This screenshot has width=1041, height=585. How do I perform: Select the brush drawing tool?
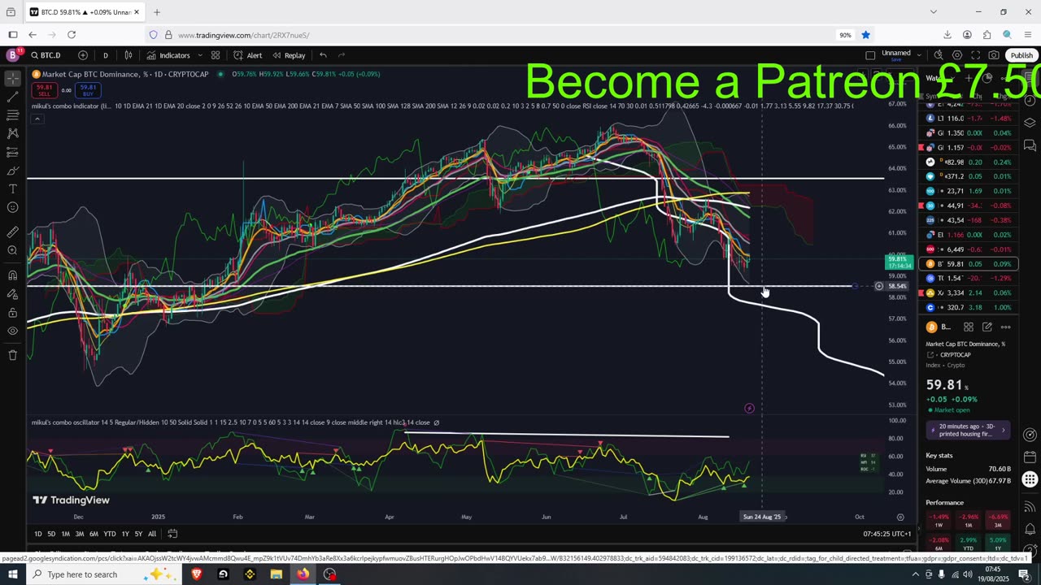(13, 171)
